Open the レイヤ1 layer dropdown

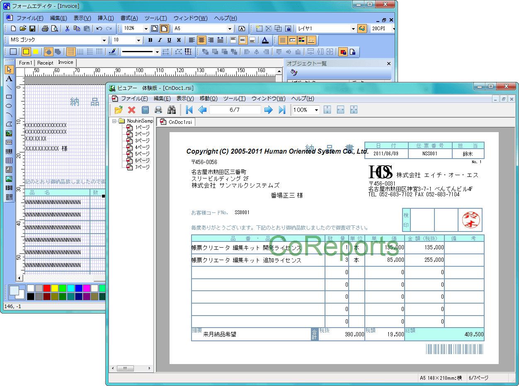[353, 29]
